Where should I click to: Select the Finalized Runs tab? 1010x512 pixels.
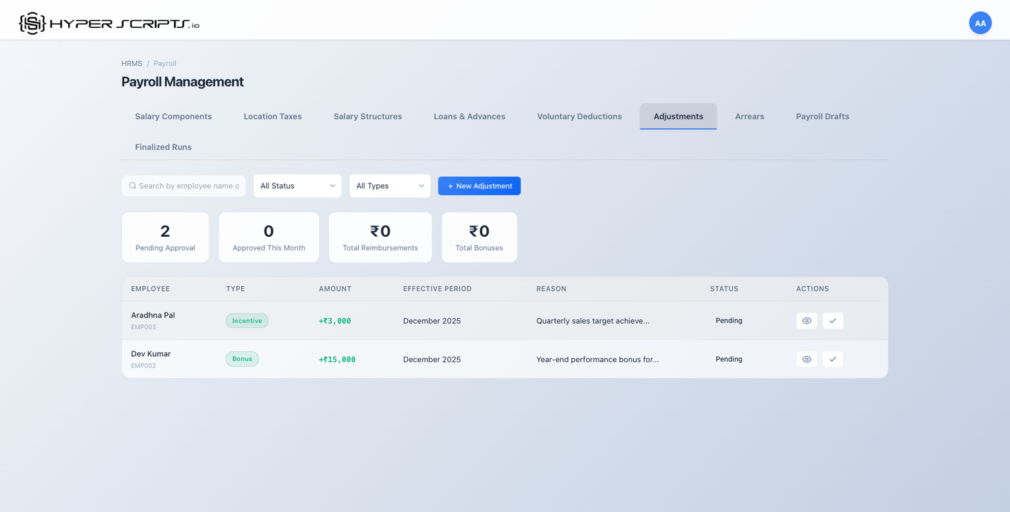163,147
